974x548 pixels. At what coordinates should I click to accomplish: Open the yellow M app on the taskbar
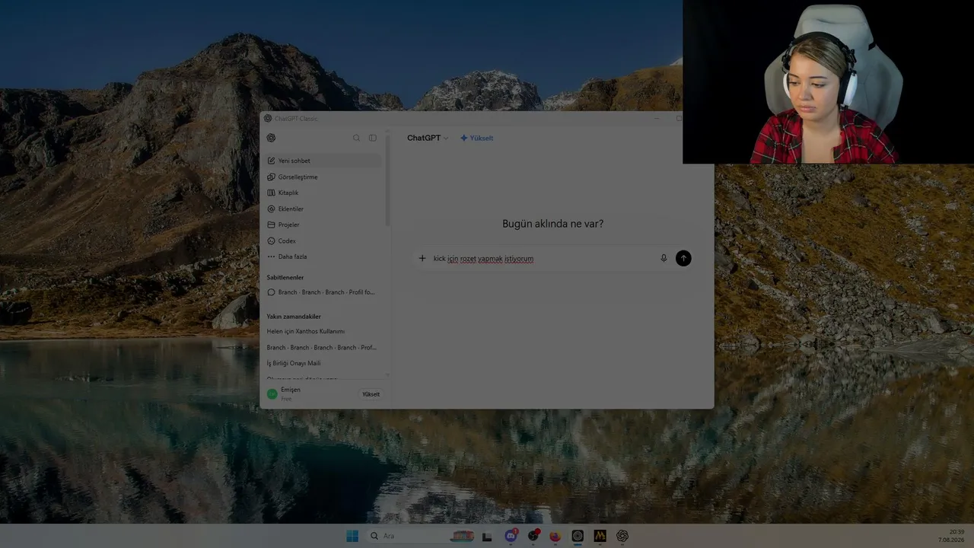(600, 536)
